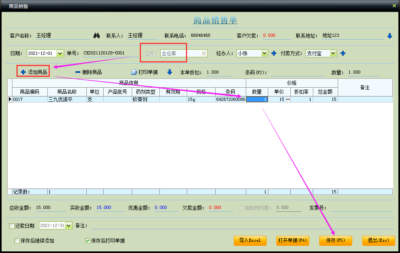The height and width of the screenshot is (253, 400).
Task: Toggle the 扣除预付款 checkbox
Action: pos(241,208)
